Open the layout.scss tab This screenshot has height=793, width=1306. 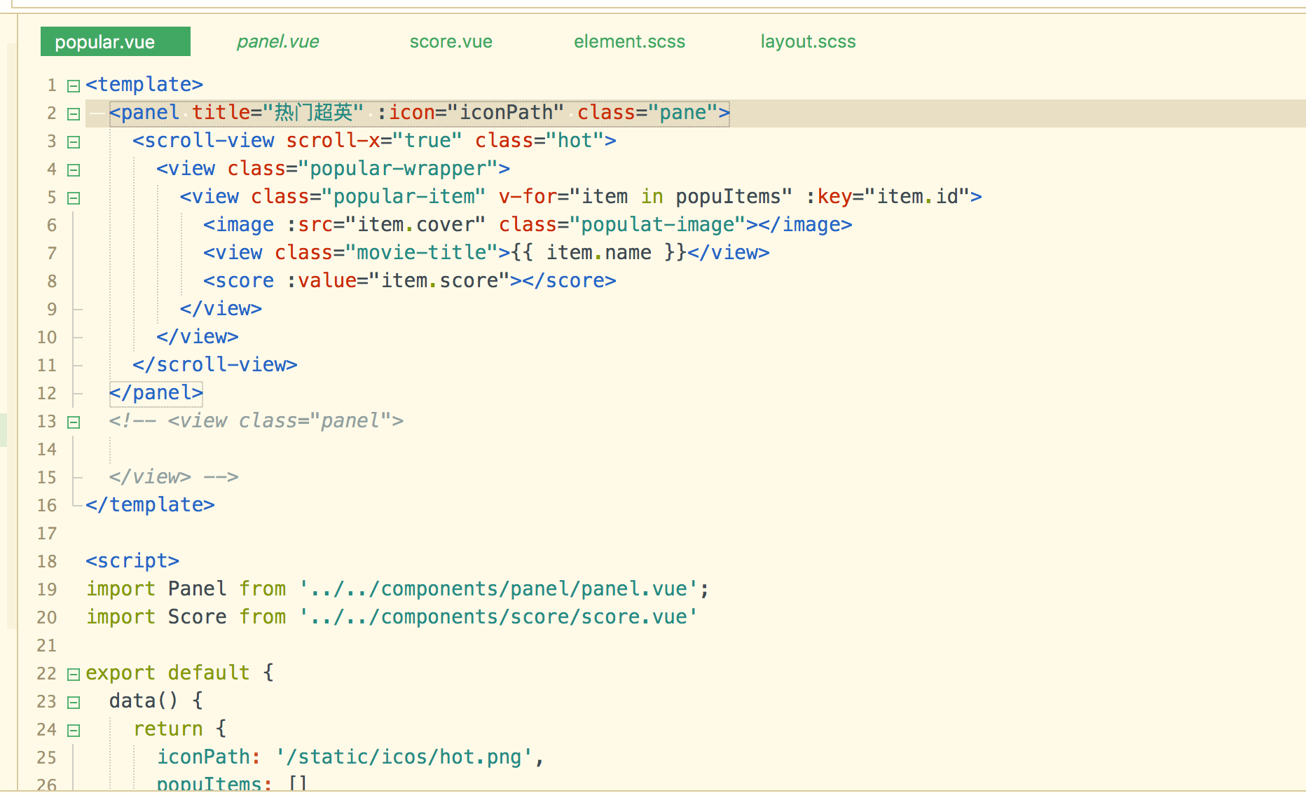tap(808, 41)
